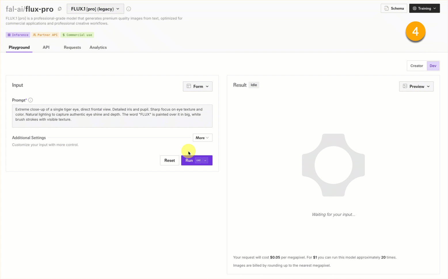Click the Prompt info icon
448x279 pixels.
pos(31,100)
